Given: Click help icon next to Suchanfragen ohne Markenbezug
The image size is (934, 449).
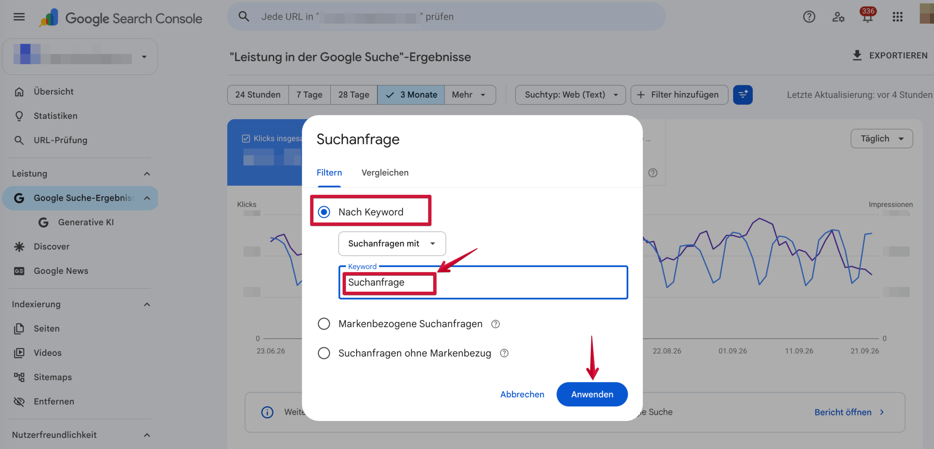Looking at the screenshot, I should [504, 353].
